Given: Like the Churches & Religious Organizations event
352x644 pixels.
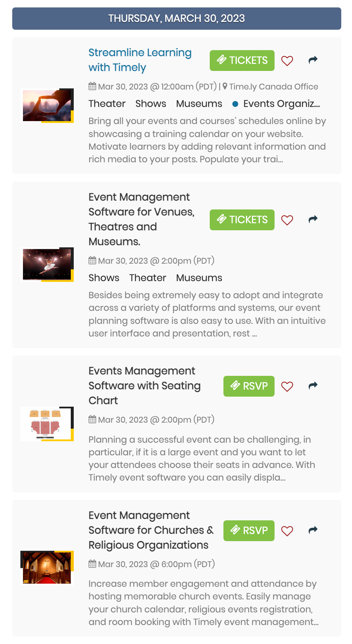Looking at the screenshot, I should pos(287,531).
